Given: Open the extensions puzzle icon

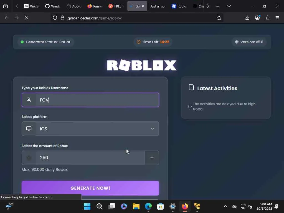Looking at the screenshot, I should pyautogui.click(x=267, y=18).
